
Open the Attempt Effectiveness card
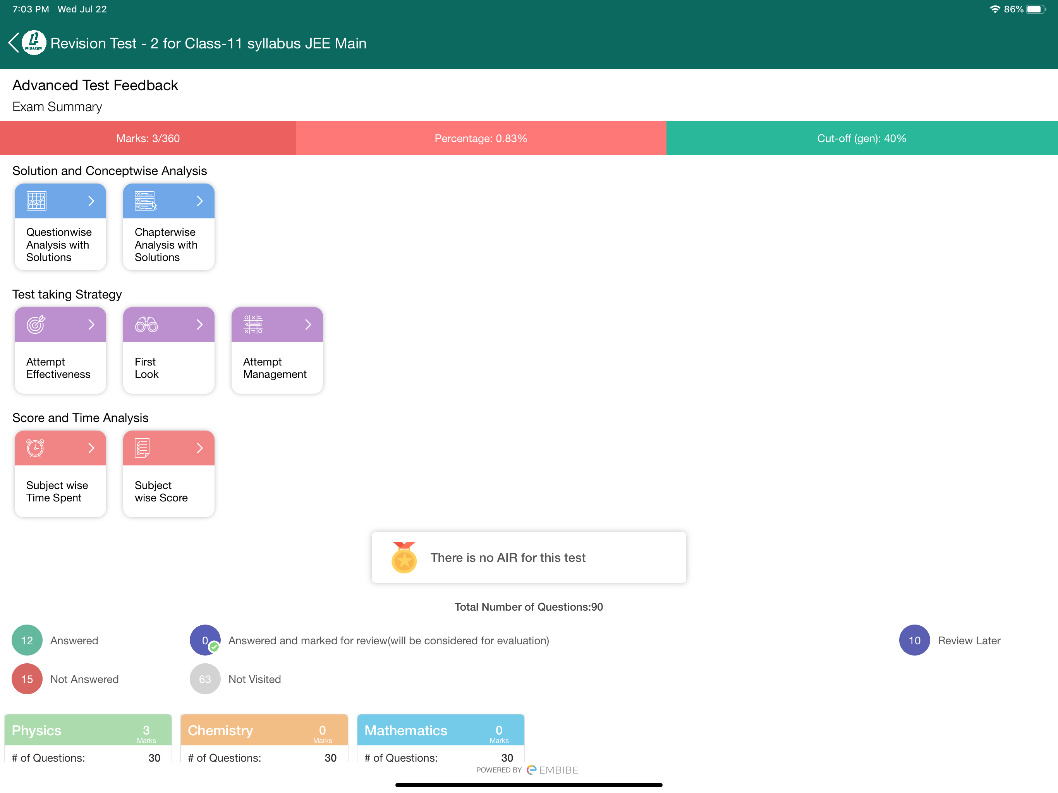60,350
